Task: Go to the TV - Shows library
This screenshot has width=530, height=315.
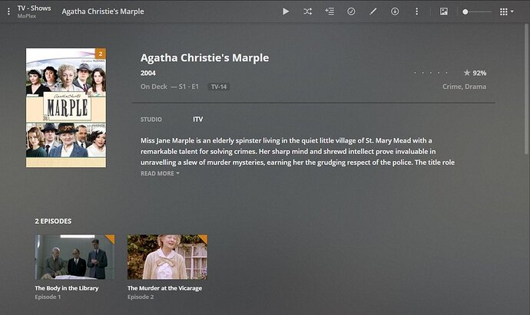Action: coord(34,8)
